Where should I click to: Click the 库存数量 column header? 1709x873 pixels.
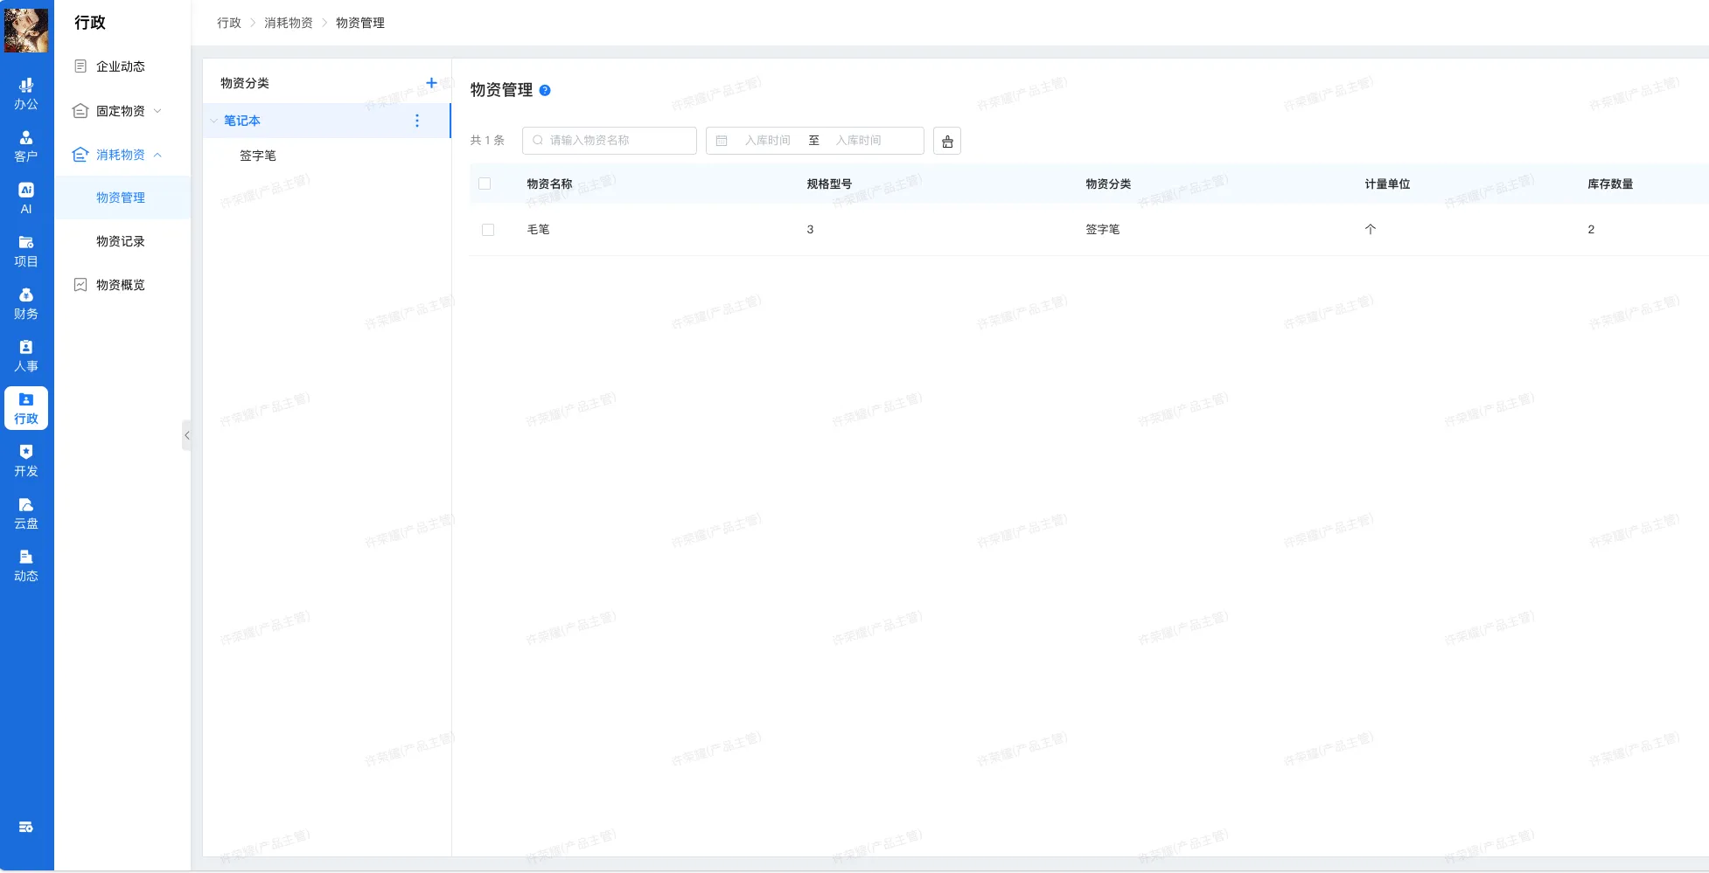tap(1610, 184)
